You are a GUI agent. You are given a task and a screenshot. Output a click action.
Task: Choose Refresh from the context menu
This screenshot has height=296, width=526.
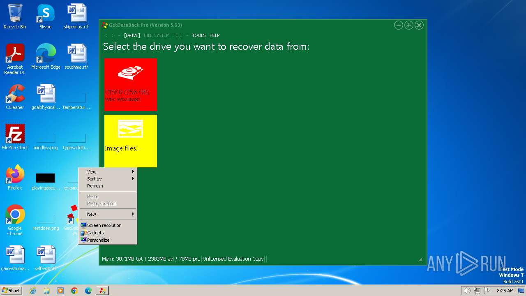pyautogui.click(x=108, y=186)
